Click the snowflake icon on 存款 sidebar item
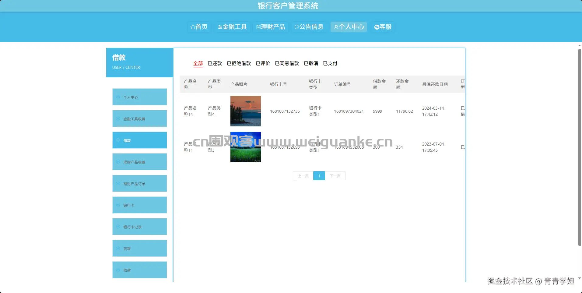The height and width of the screenshot is (293, 582). (x=118, y=248)
